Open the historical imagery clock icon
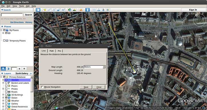This screenshot has height=110, width=207. [70, 10]
